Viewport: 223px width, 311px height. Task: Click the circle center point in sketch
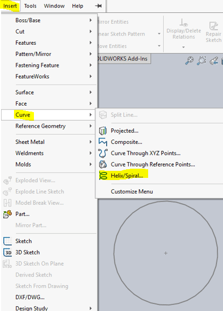(x=166, y=253)
